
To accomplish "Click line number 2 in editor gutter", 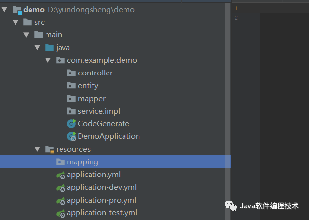I will click(236, 18).
